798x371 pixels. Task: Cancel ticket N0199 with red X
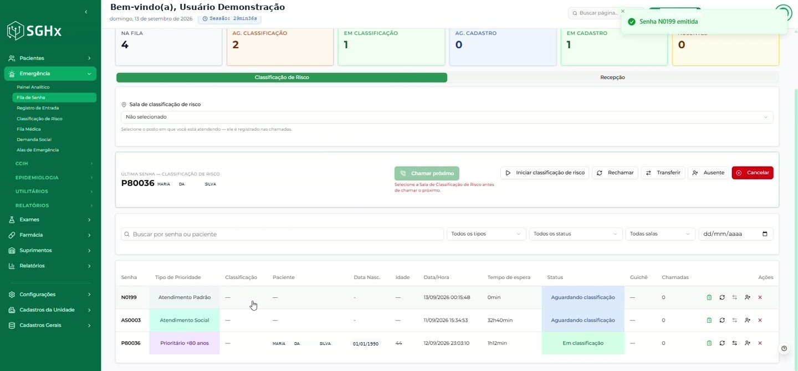[x=760, y=297]
